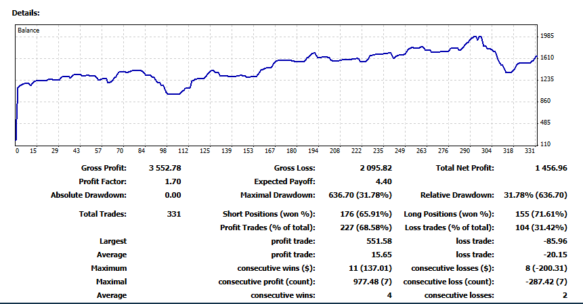Screen dimensions: 583x304
Task: Click average loss trade value -20.15
Action: coord(555,255)
